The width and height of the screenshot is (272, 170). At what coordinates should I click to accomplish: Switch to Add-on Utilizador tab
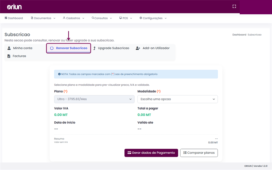(x=153, y=48)
